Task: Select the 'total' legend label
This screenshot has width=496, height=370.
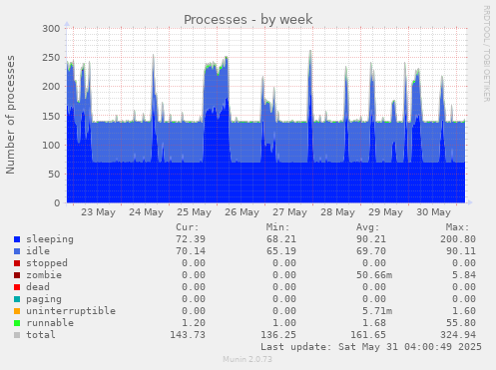Action: coord(41,335)
